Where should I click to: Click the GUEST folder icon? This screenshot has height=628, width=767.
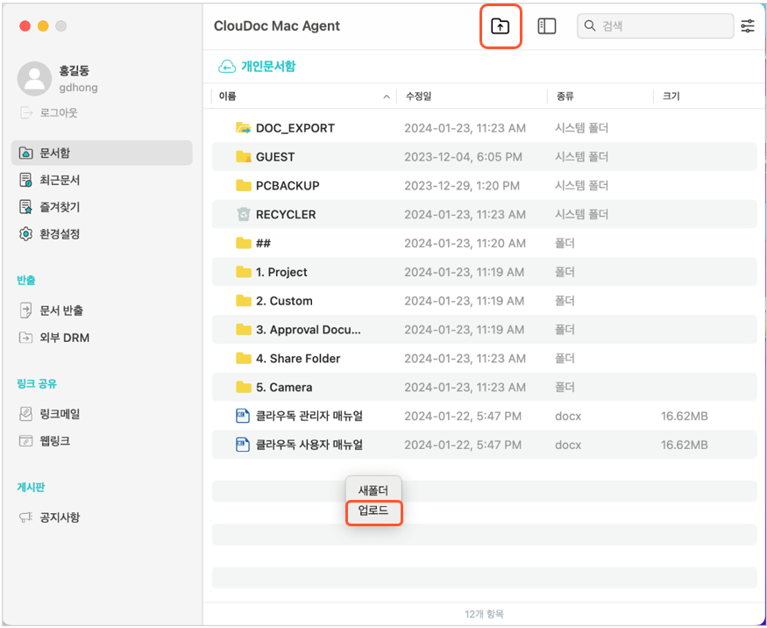point(243,157)
